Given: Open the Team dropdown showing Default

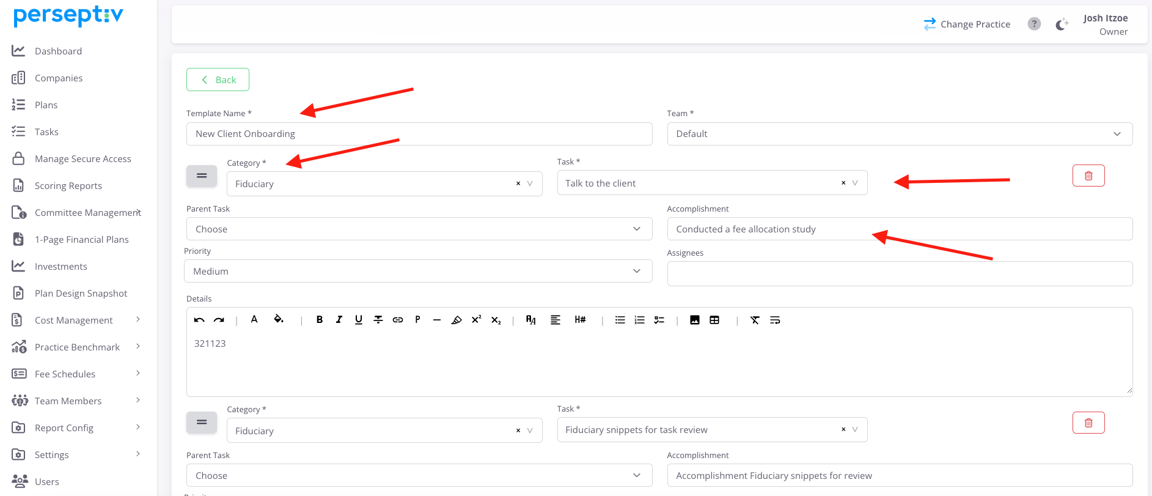Looking at the screenshot, I should tap(899, 134).
